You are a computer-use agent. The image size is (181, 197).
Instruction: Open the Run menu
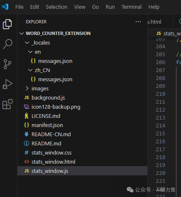point(110,7)
